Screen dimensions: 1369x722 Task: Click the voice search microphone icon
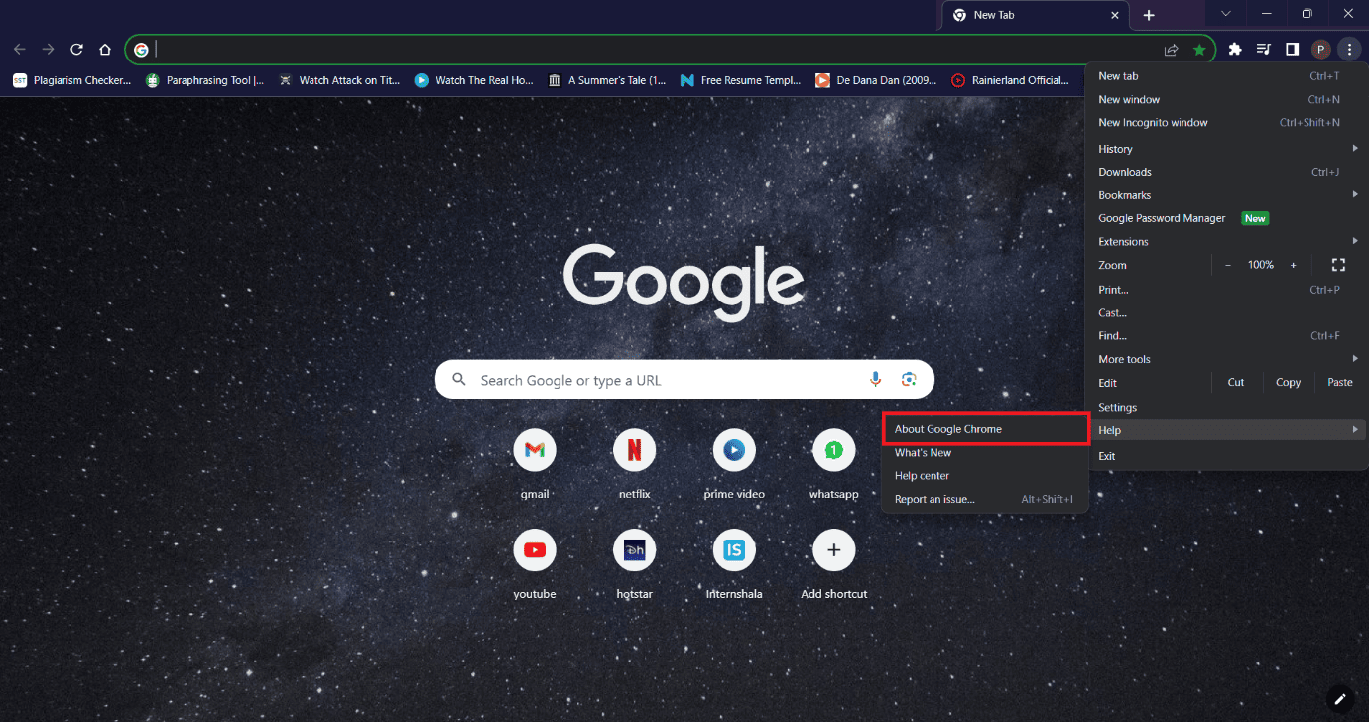click(876, 380)
